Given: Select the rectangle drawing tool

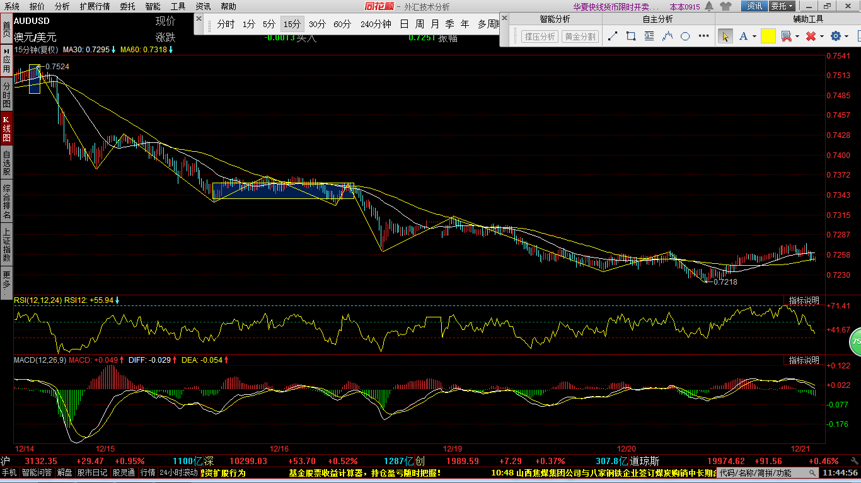Looking at the screenshot, I should (x=631, y=37).
